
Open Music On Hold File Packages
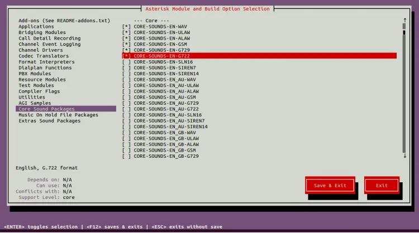[x=58, y=115]
